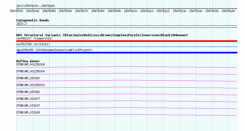Click ruler position 25476140
This screenshot has height=131, width=245.
196,11
